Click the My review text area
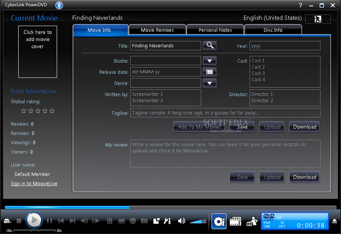 [225, 154]
